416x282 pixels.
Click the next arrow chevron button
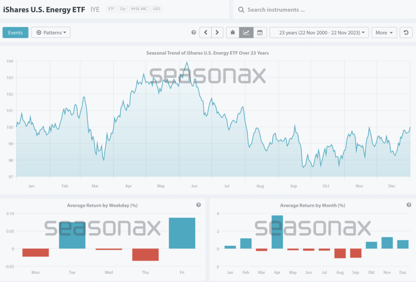coord(217,32)
